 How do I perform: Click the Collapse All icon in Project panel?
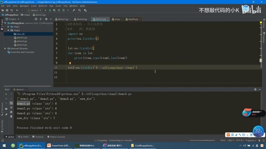(x=41, y=19)
